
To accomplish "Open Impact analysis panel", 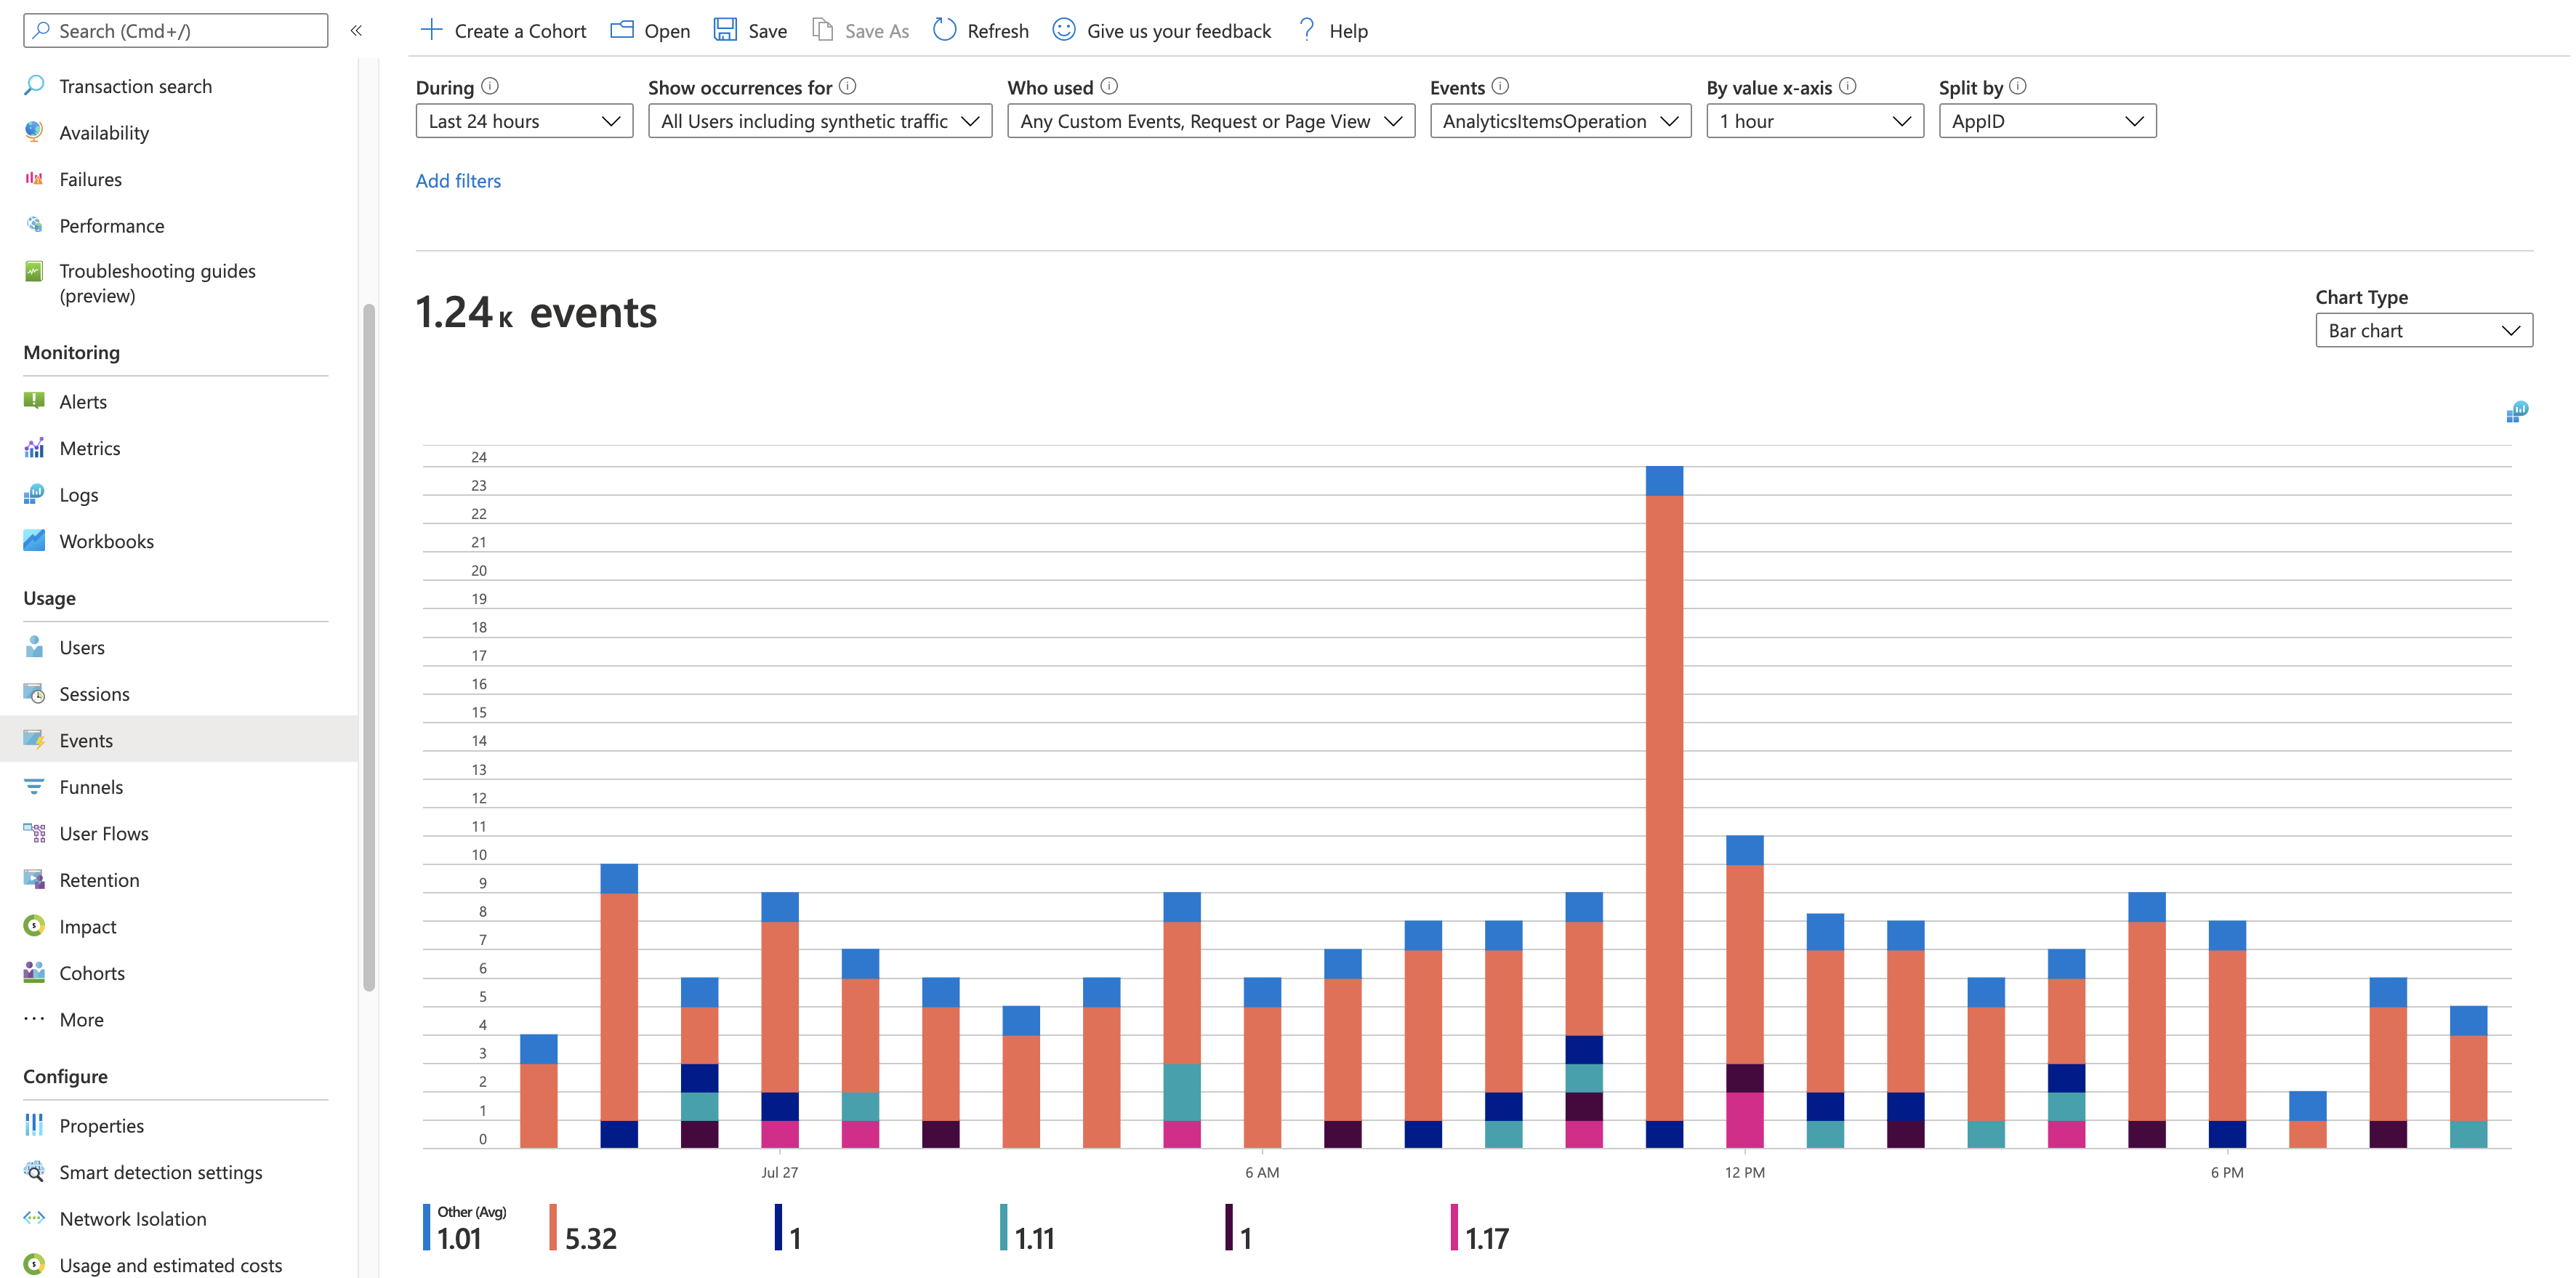I will [x=87, y=925].
